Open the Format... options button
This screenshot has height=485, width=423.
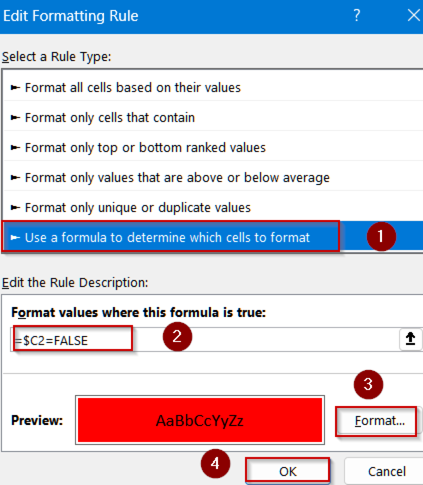379,421
